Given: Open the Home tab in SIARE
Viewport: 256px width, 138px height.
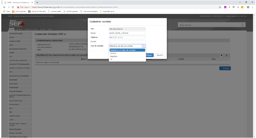Looking at the screenshot, I should point(11,29).
